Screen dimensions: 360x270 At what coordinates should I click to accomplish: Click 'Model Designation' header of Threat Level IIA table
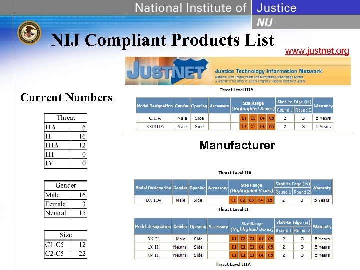click(x=153, y=188)
